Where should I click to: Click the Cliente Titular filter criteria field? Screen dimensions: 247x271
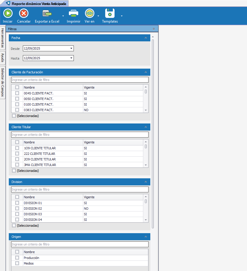(x=80, y=135)
